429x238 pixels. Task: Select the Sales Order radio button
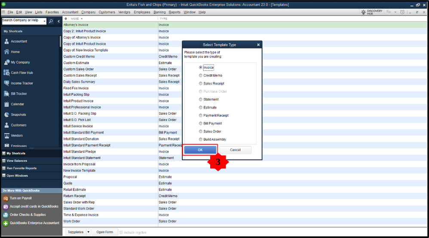click(x=201, y=131)
